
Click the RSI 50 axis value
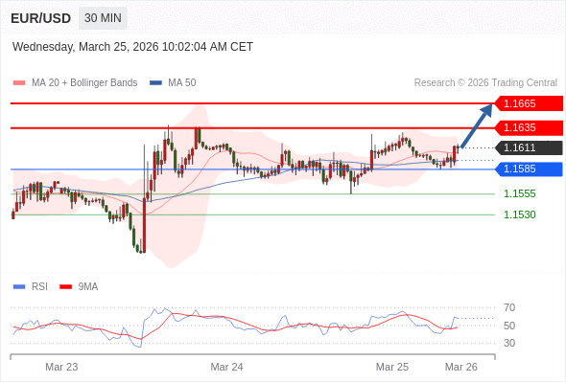pyautogui.click(x=509, y=326)
